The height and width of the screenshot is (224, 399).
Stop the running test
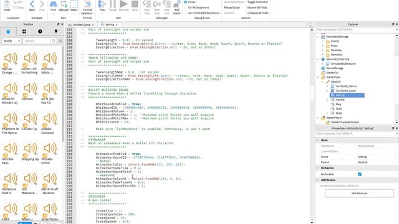click(135, 6)
